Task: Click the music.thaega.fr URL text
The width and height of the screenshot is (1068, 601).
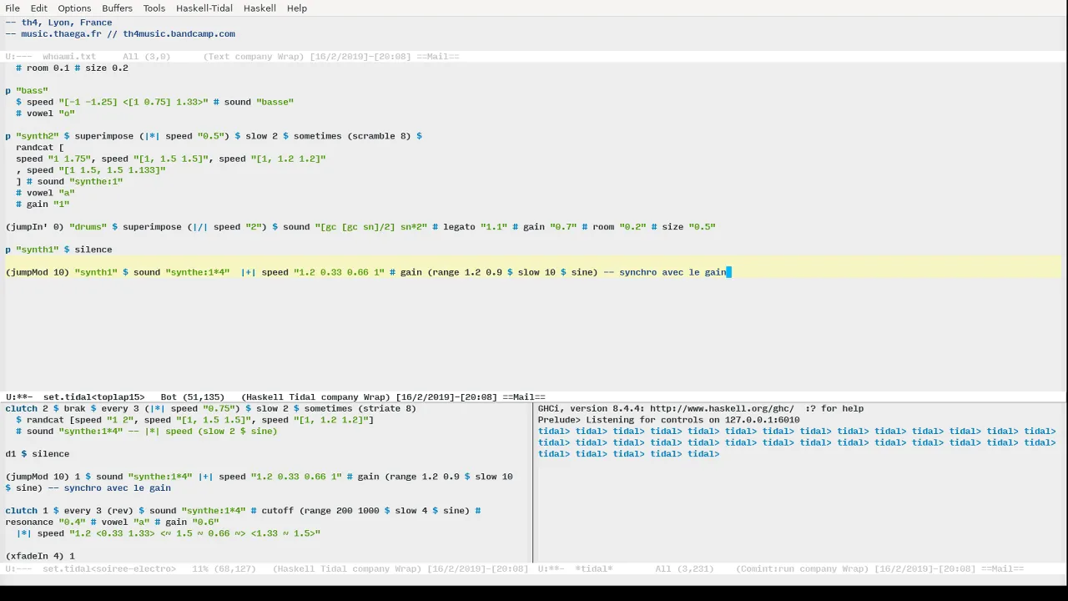Action: click(x=63, y=34)
